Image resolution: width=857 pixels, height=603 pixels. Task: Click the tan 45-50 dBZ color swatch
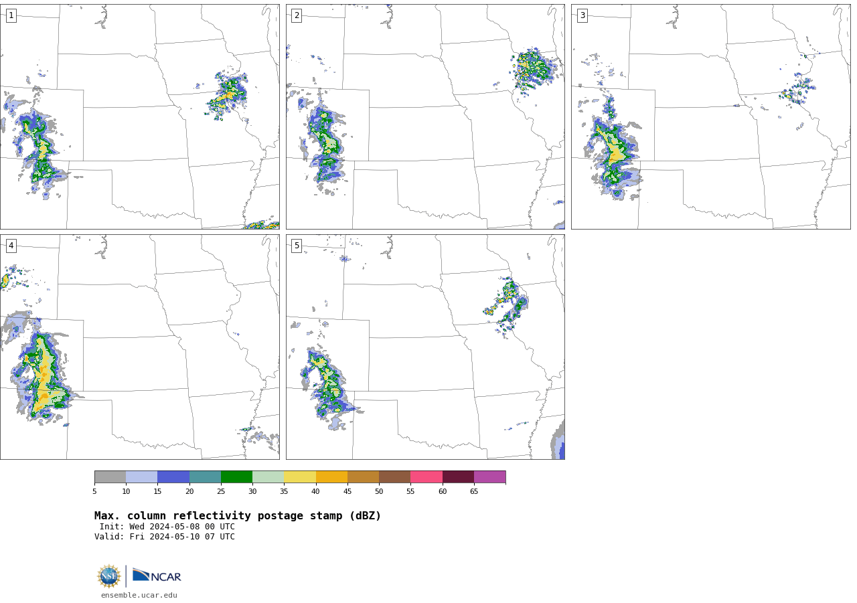pyautogui.click(x=363, y=477)
